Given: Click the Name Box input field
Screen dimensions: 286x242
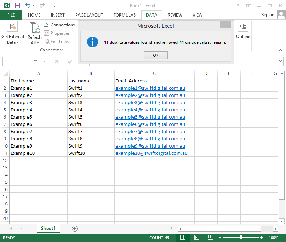Looking at the screenshot, I should click(18, 61).
